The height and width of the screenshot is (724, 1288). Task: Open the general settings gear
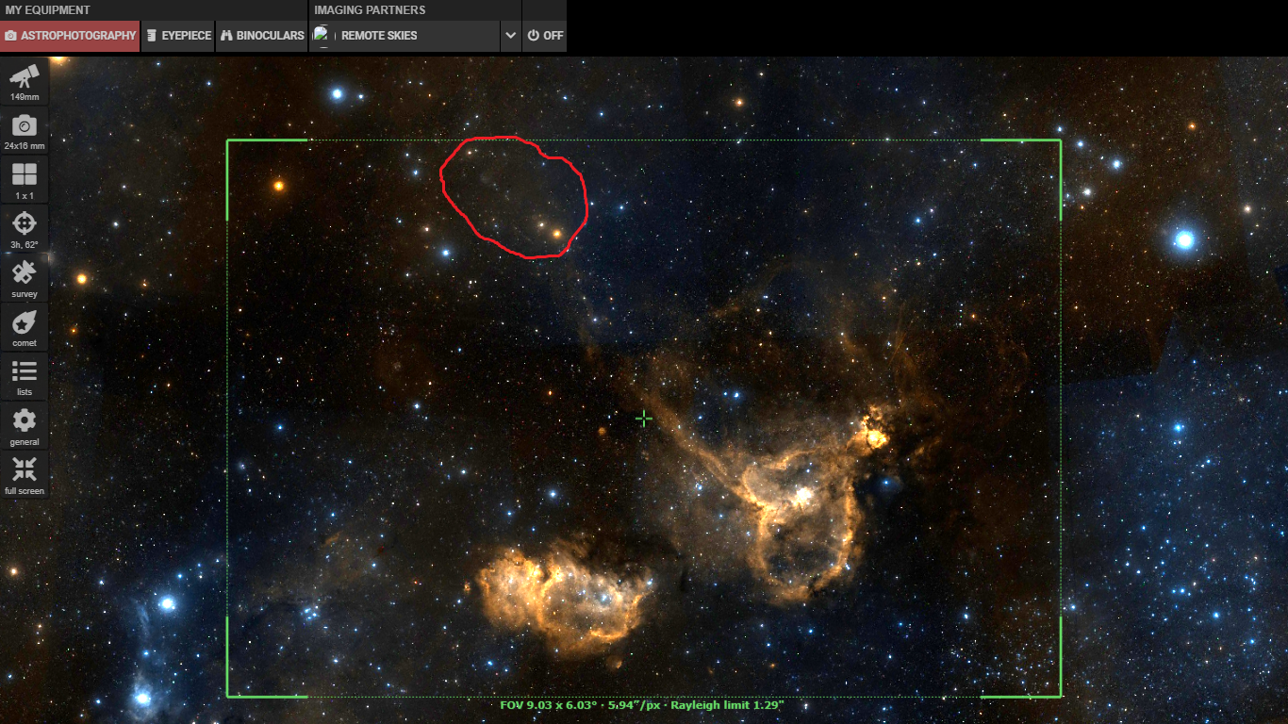(x=25, y=426)
